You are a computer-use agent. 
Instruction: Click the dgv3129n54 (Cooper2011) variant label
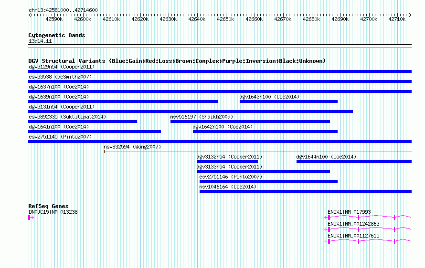[x=62, y=67]
